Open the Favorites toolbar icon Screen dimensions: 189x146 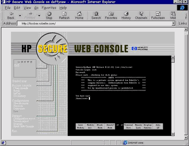tap(111, 16)
